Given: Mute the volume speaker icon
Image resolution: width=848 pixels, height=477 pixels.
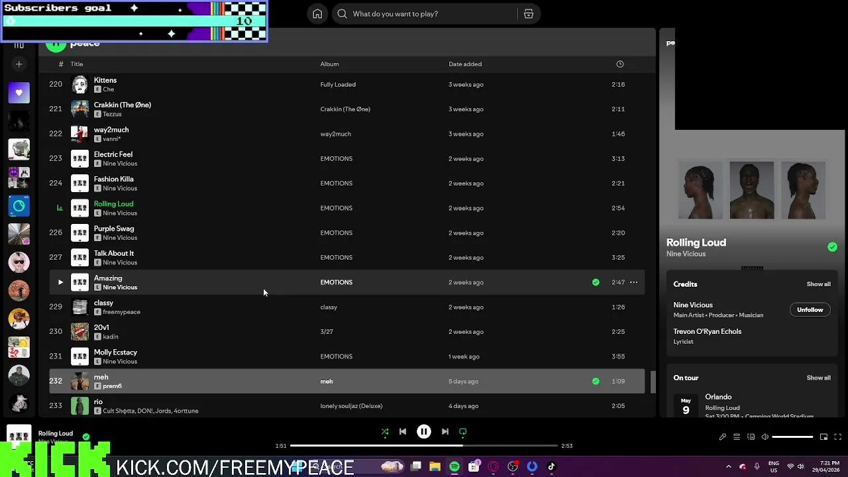Looking at the screenshot, I should click(x=765, y=437).
